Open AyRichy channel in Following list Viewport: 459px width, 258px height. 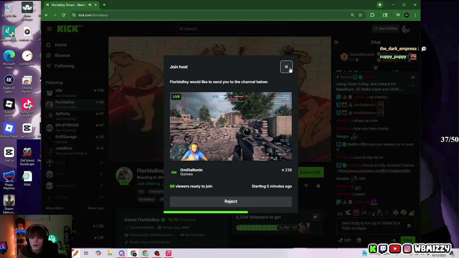pos(74,116)
